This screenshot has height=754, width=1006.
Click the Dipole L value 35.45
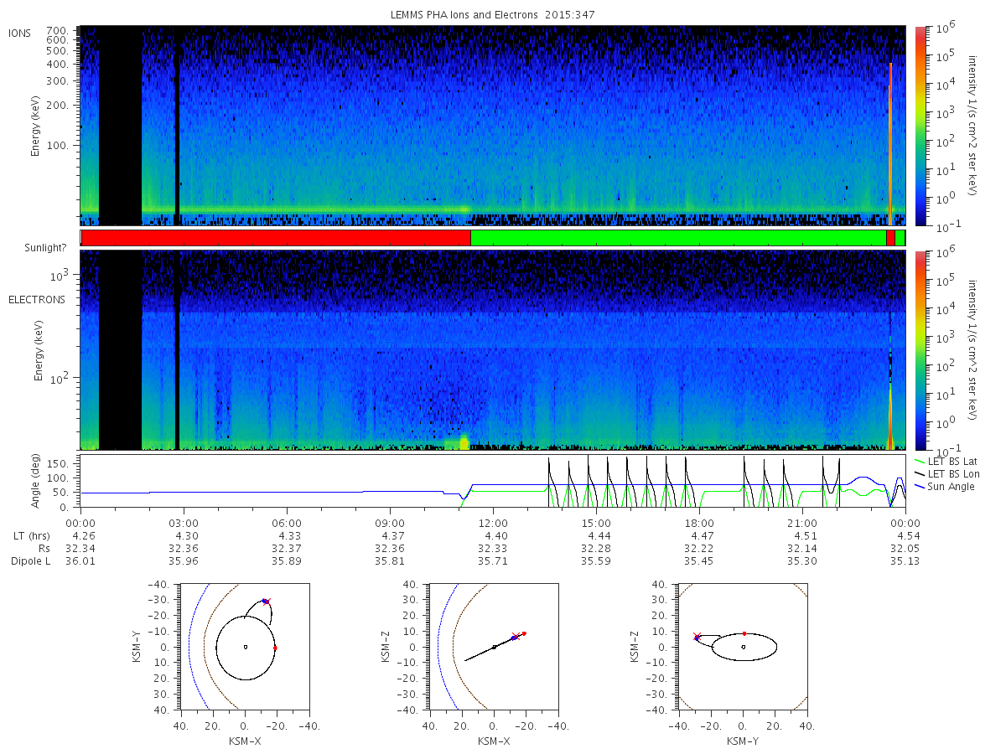click(x=699, y=560)
